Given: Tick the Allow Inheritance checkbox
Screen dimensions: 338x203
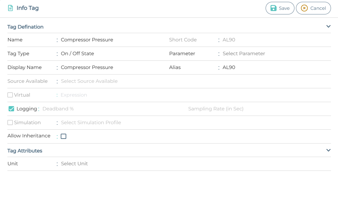Looking at the screenshot, I should tap(63, 136).
